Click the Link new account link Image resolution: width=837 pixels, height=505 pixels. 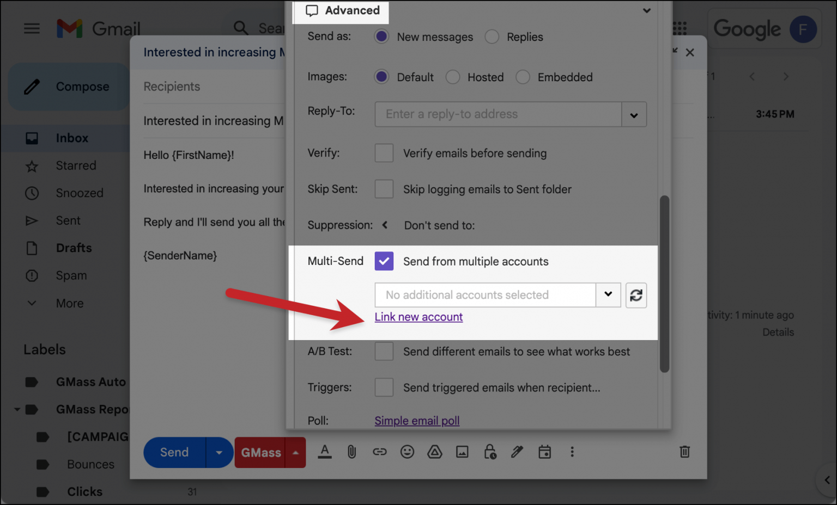418,317
